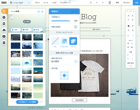The width and height of the screenshot is (140, 110).
Task: Open the App Market store icon
Action: pos(4,24)
